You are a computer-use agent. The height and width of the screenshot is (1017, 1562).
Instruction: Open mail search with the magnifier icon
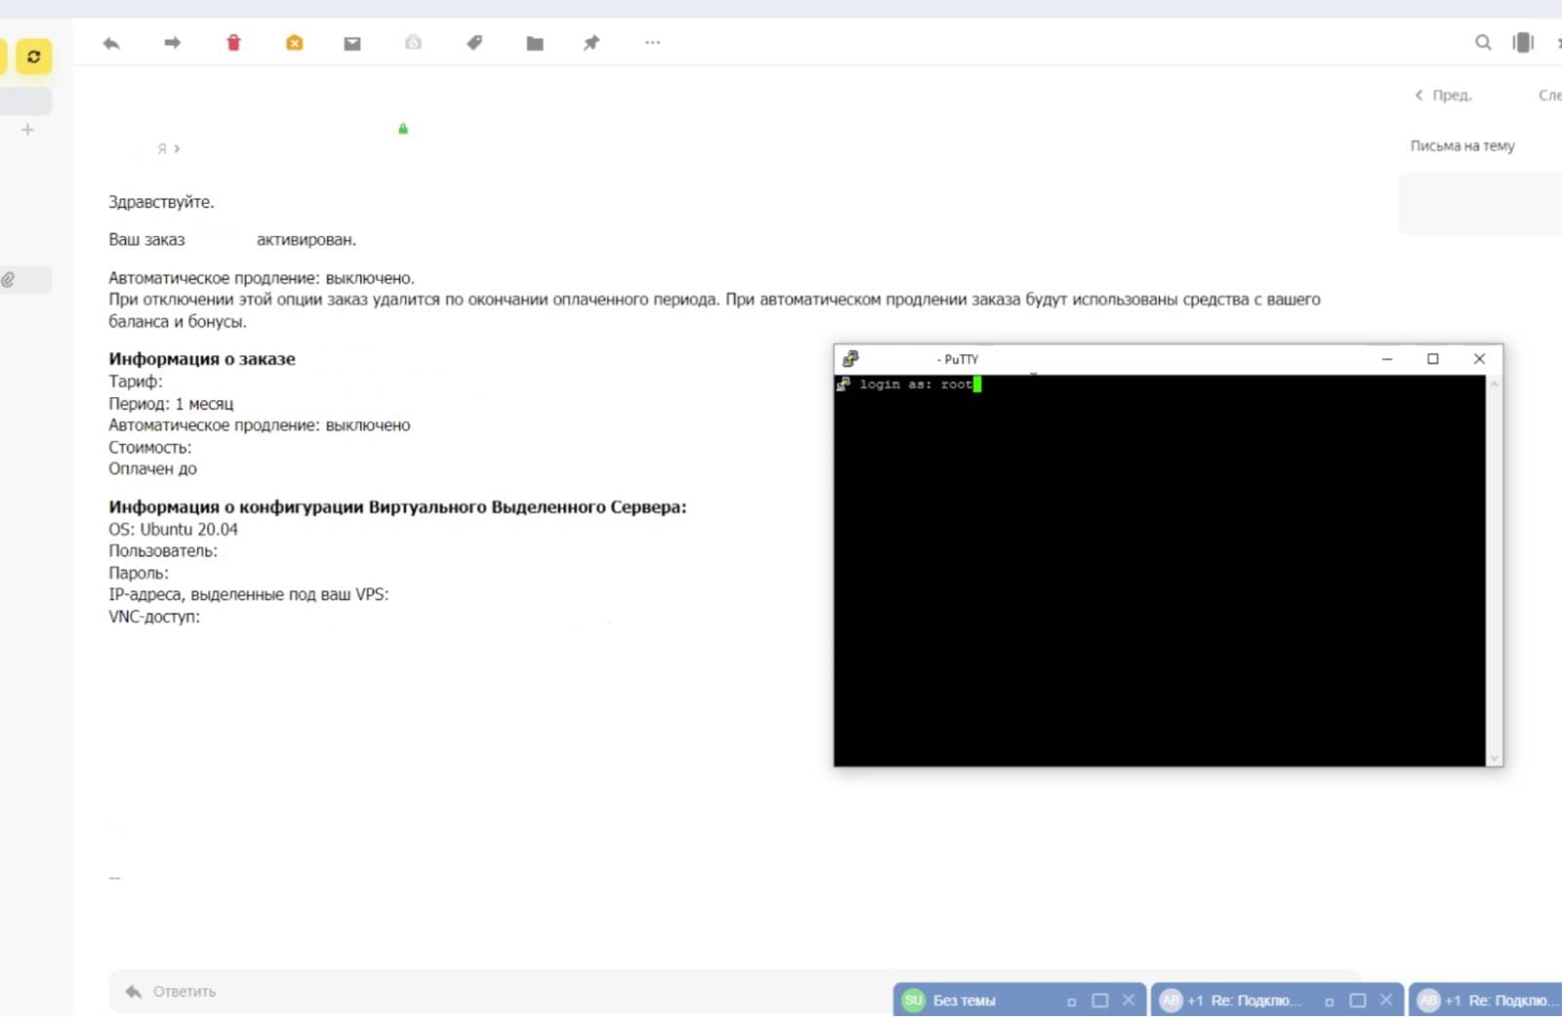tap(1483, 43)
